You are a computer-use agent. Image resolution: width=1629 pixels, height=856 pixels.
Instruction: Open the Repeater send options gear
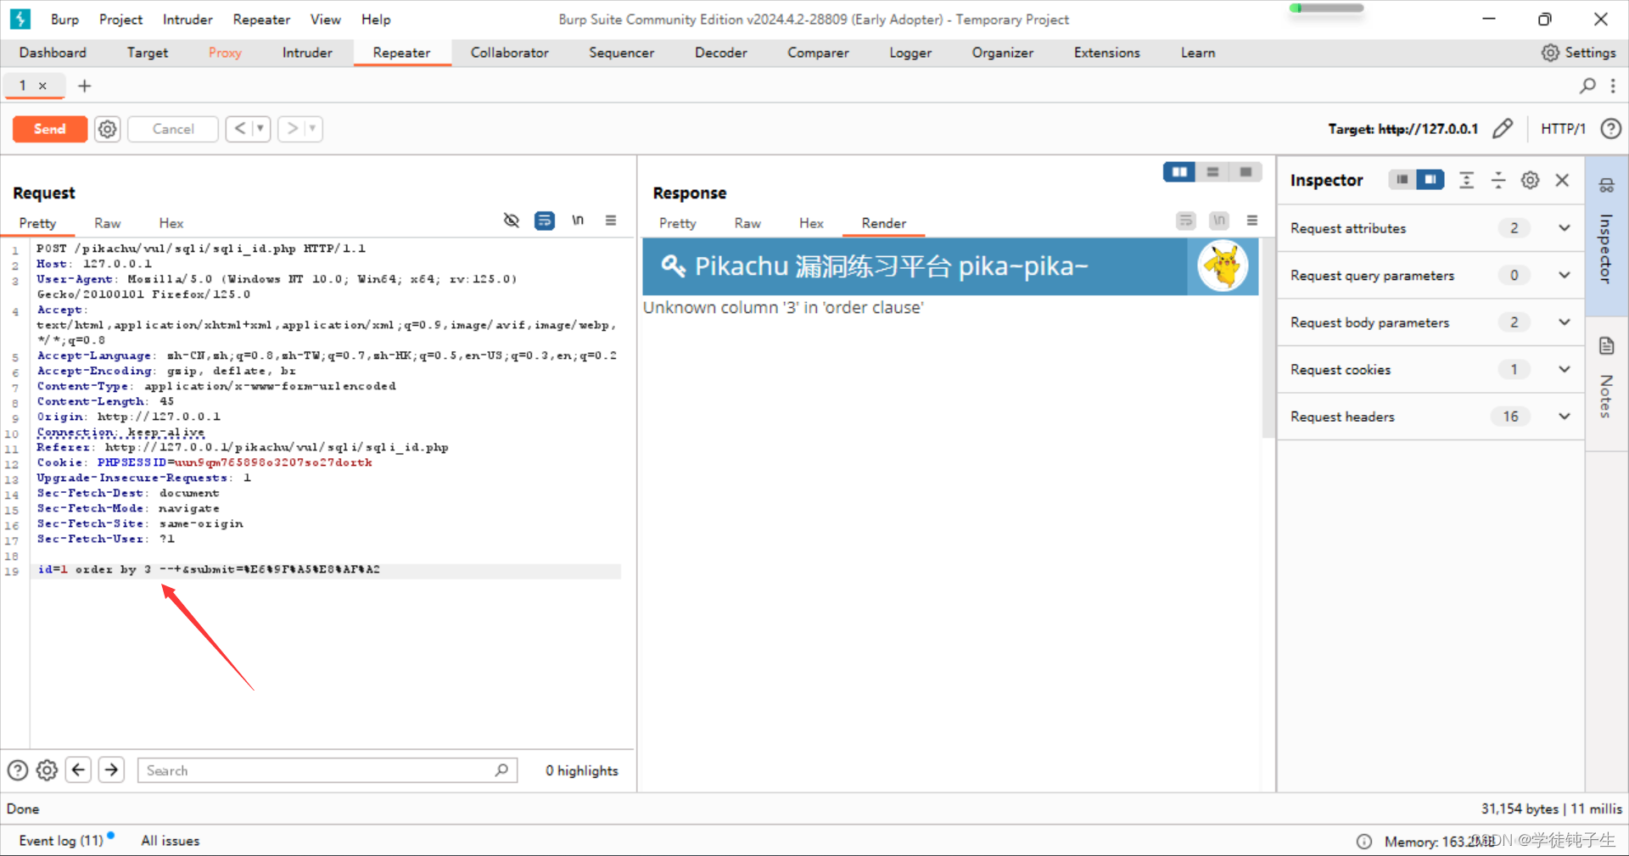(107, 129)
